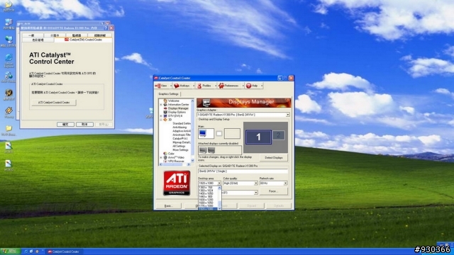Select the third top-row tab in properties dialog

77,35
